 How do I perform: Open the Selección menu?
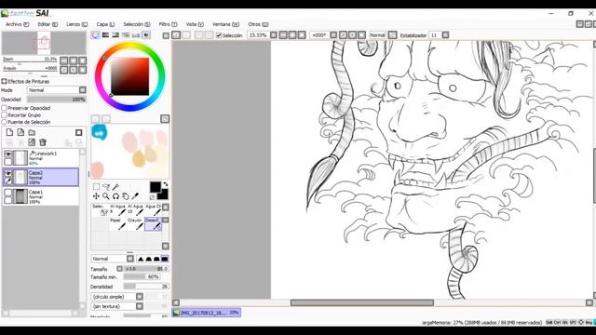point(137,24)
